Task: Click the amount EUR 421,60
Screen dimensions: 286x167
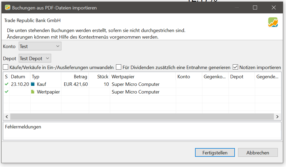Action: coord(76,84)
